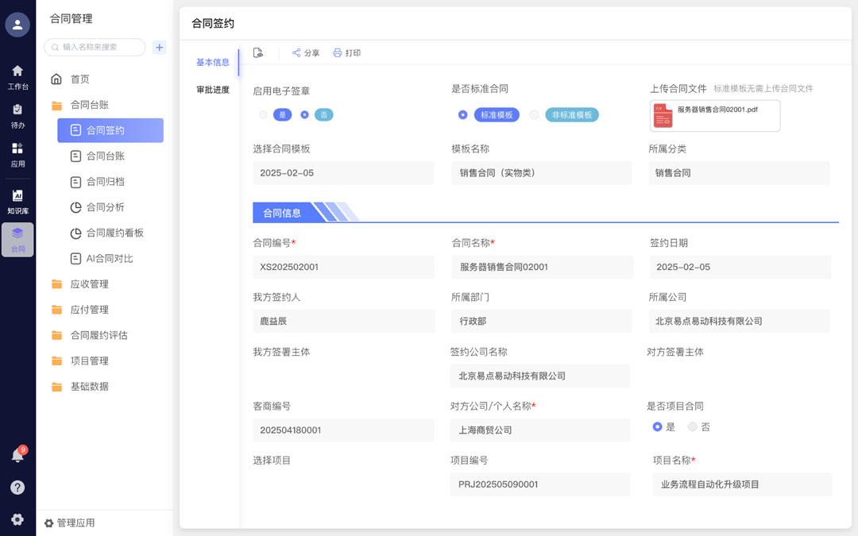Click the notification bell icon
The height and width of the screenshot is (536, 858).
pyautogui.click(x=17, y=455)
